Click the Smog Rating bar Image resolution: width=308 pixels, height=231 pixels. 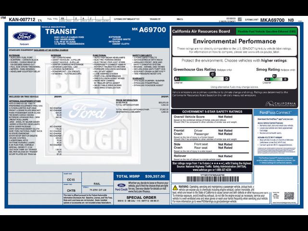[x=276, y=79]
